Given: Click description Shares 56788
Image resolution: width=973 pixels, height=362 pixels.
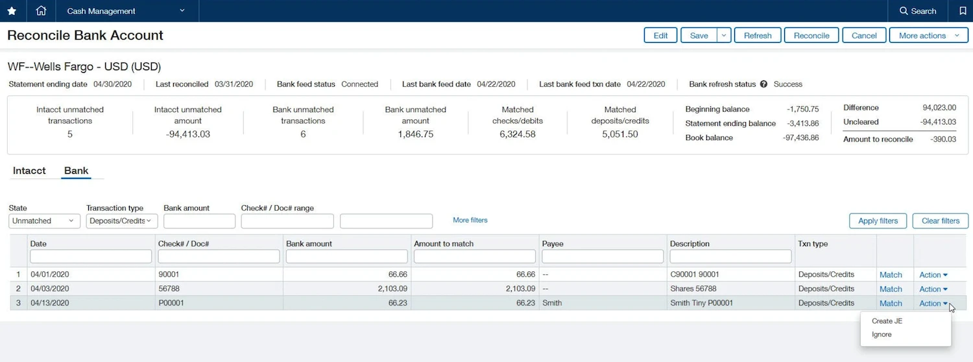Looking at the screenshot, I should (693, 289).
